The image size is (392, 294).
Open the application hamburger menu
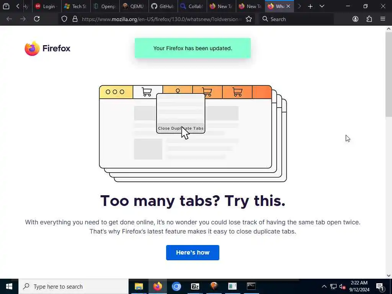click(383, 19)
